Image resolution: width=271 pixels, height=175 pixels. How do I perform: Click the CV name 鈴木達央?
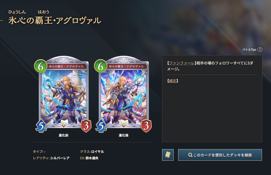92,158
